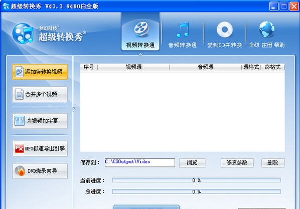The image size is (300, 209).
Task: Click the merge videos page icon
Action: coord(20,94)
